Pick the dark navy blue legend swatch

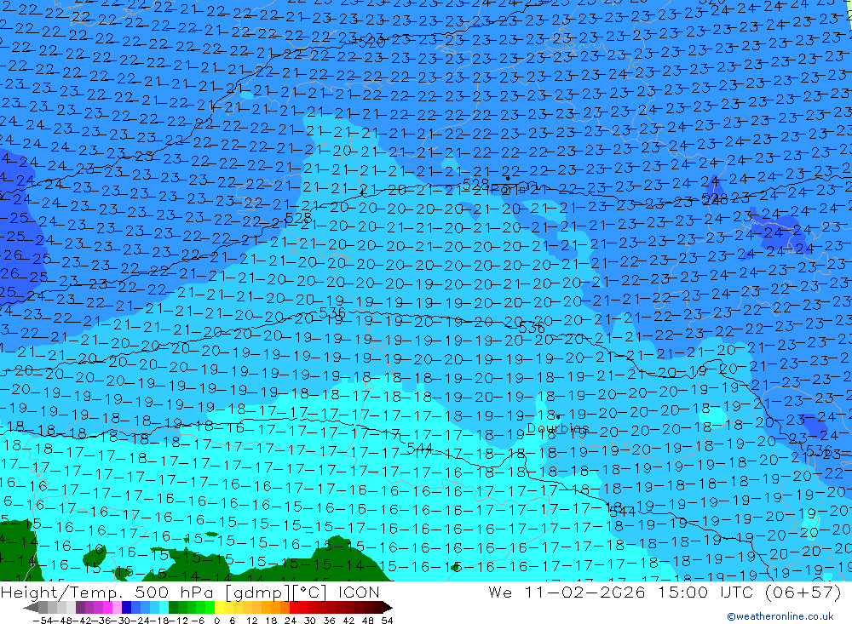pyautogui.click(x=126, y=608)
